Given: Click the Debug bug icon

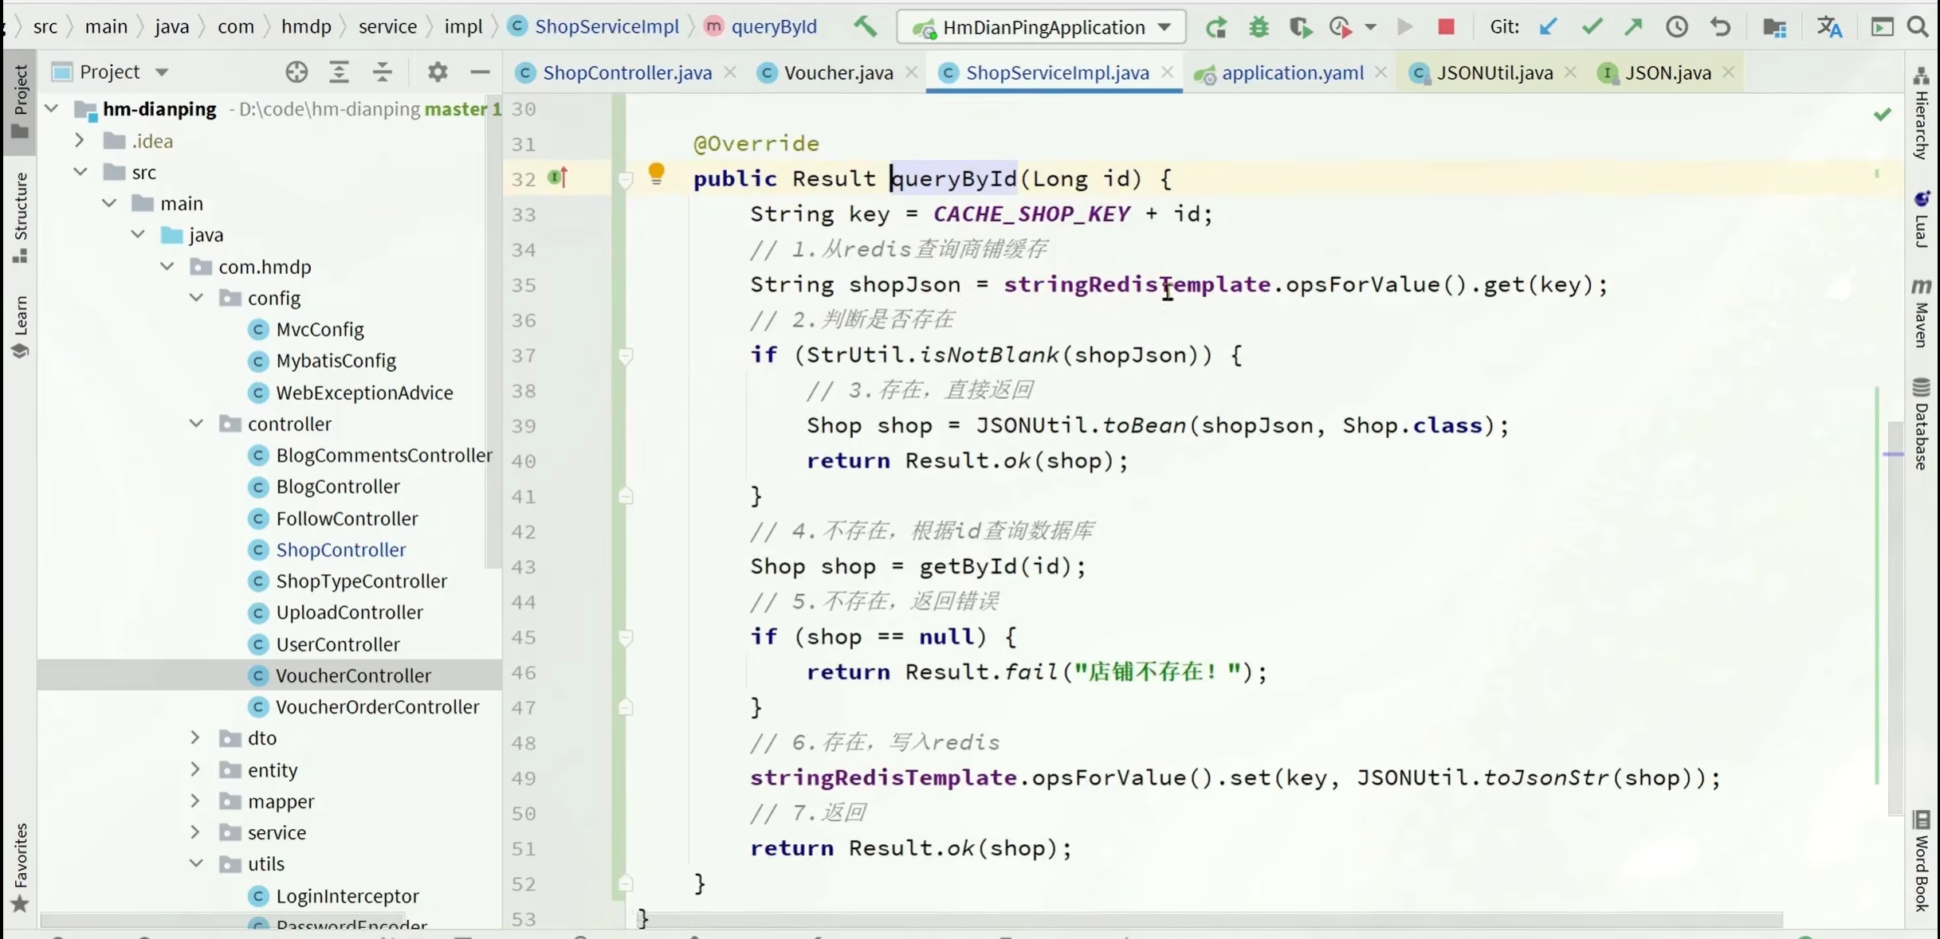Looking at the screenshot, I should pos(1259,27).
